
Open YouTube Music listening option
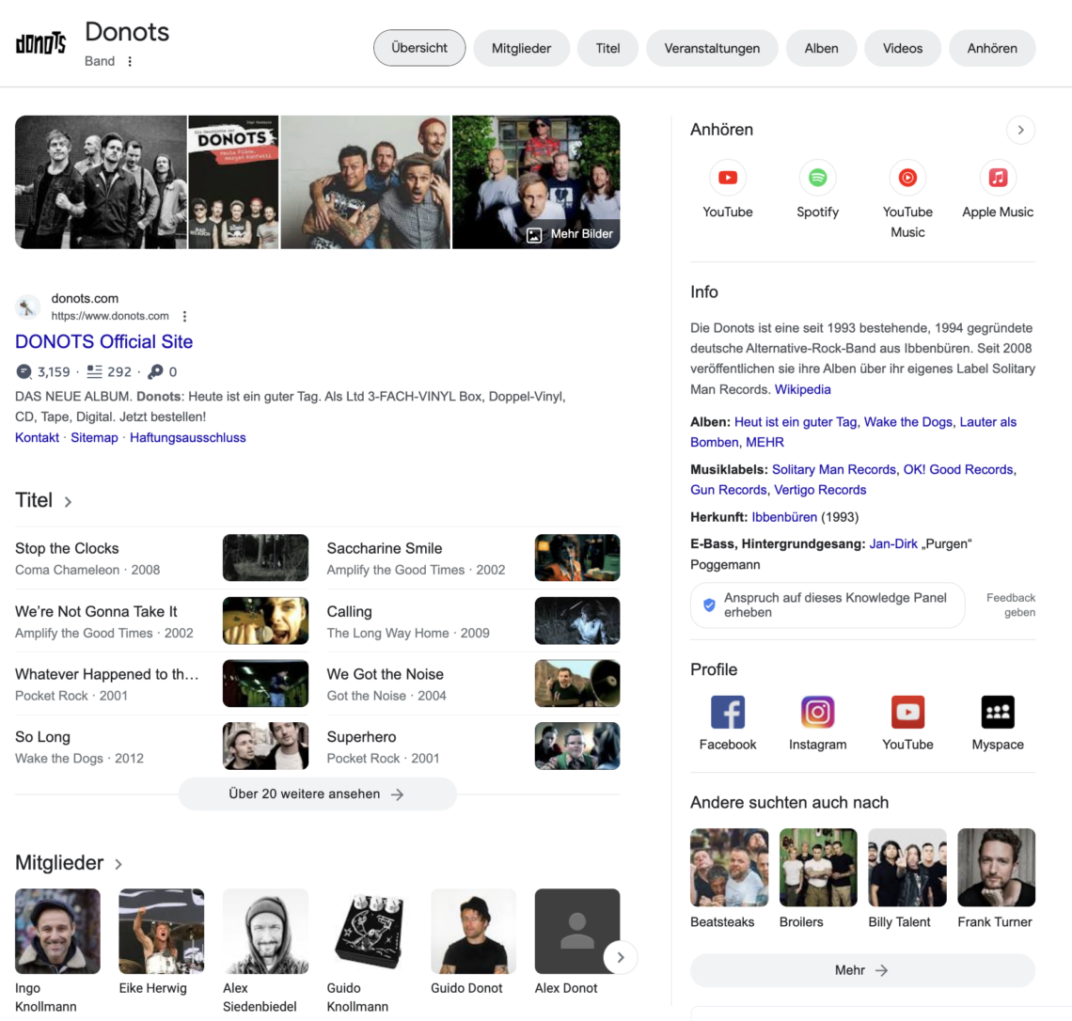point(907,178)
